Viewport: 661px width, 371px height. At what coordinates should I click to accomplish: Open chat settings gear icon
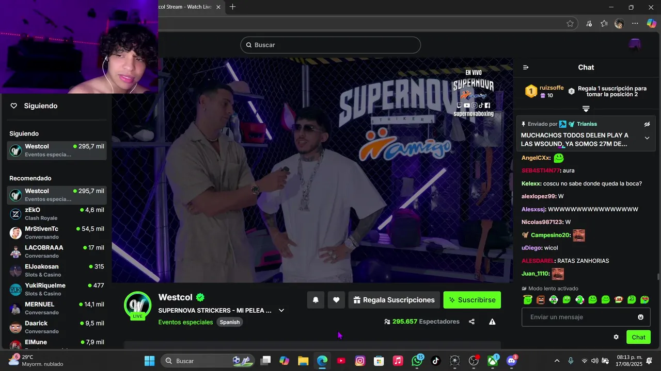pyautogui.click(x=616, y=337)
